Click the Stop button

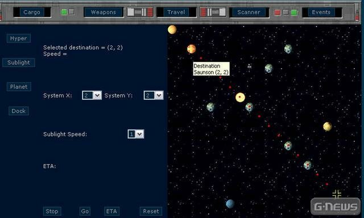(52, 211)
